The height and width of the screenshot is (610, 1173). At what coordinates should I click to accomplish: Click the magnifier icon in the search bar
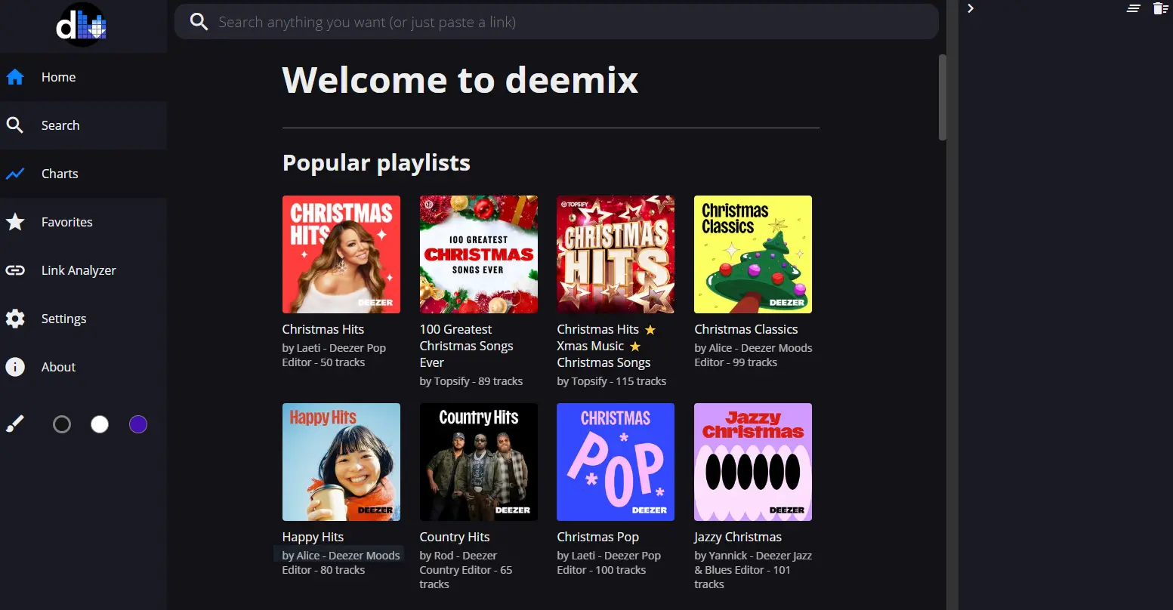click(x=199, y=22)
